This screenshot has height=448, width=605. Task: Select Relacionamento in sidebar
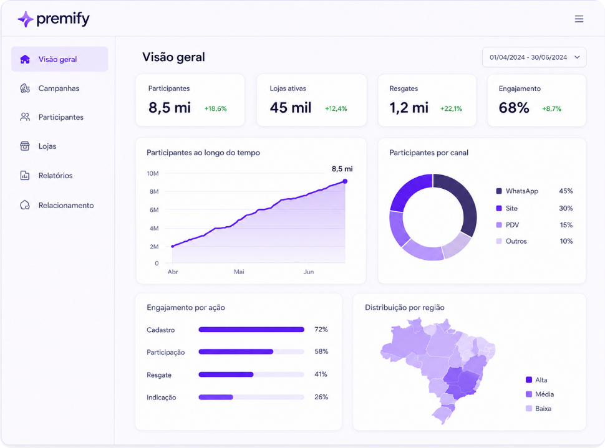coord(59,205)
